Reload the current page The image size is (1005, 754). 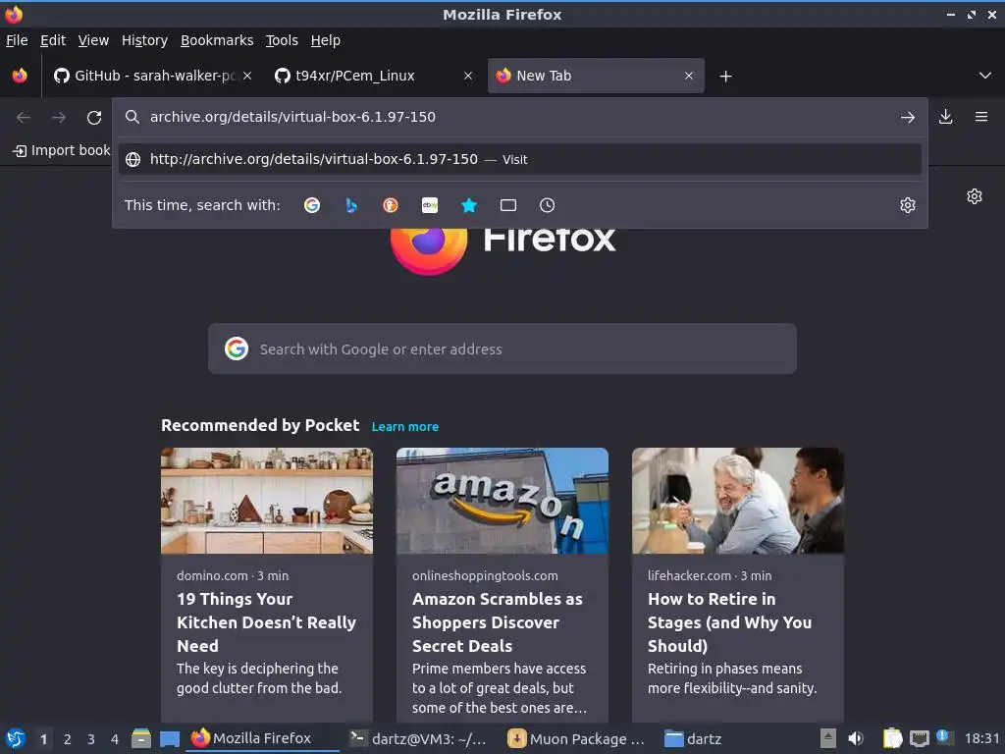94,118
